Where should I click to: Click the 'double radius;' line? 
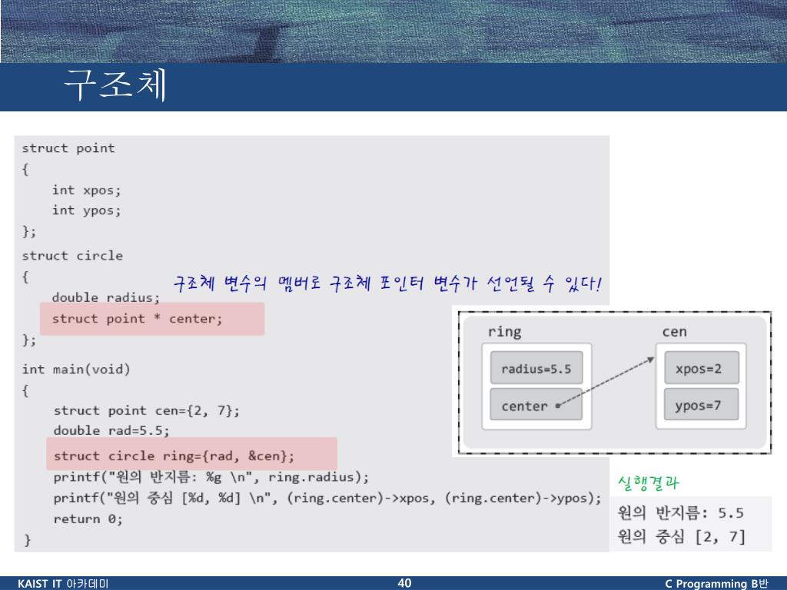pyautogui.click(x=105, y=297)
